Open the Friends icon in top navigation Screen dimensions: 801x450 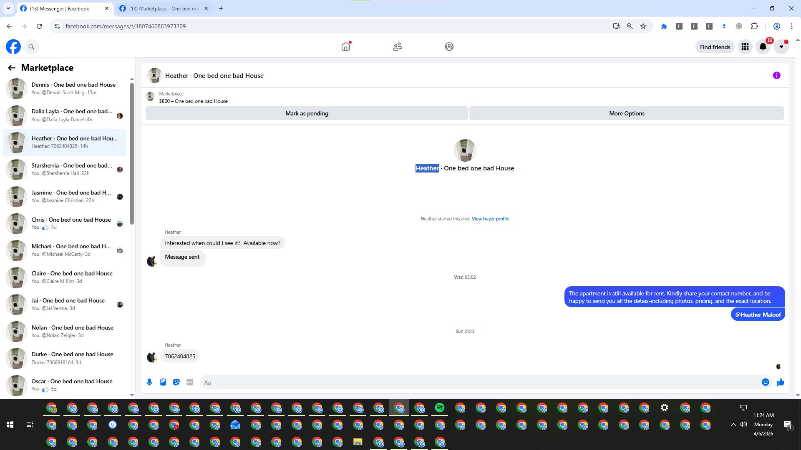pyautogui.click(x=398, y=47)
